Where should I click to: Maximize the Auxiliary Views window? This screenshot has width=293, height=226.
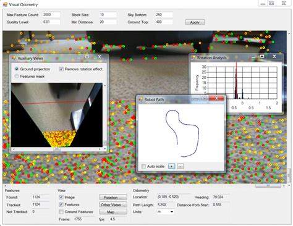[x=87, y=57]
